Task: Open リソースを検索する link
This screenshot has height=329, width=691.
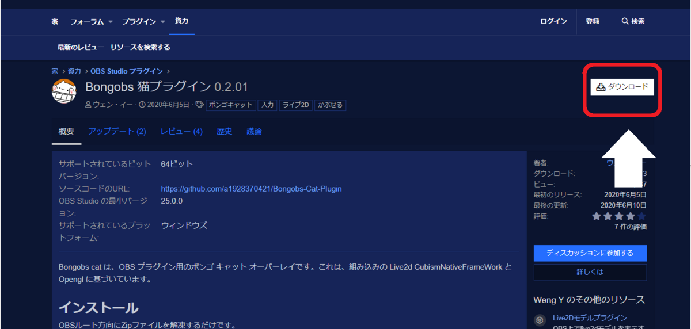Action: (x=141, y=47)
